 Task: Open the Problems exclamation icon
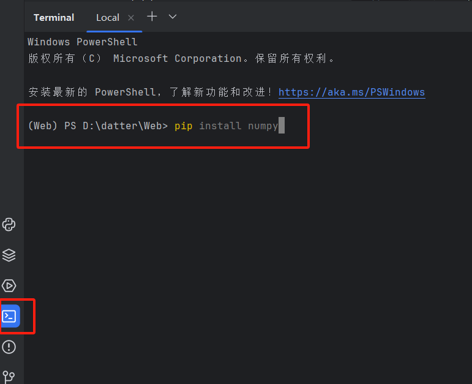tap(9, 347)
